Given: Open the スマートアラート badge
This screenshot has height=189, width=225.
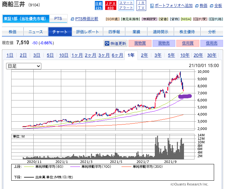Looking at the screenshot, I should coord(126,5).
